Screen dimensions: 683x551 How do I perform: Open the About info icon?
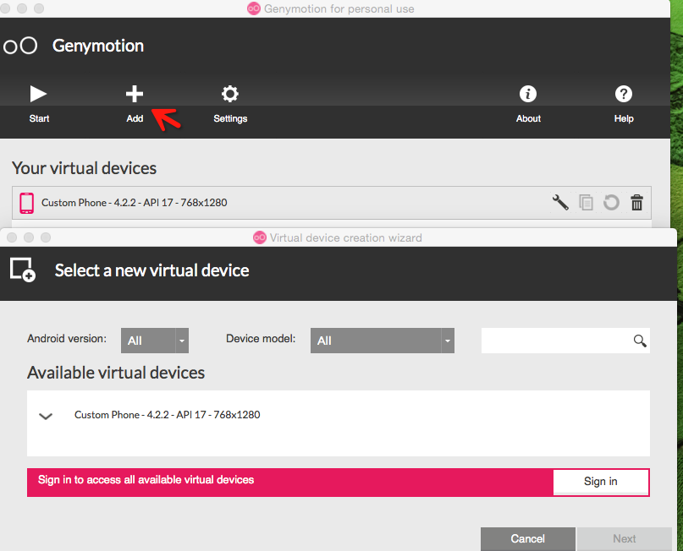click(x=528, y=94)
